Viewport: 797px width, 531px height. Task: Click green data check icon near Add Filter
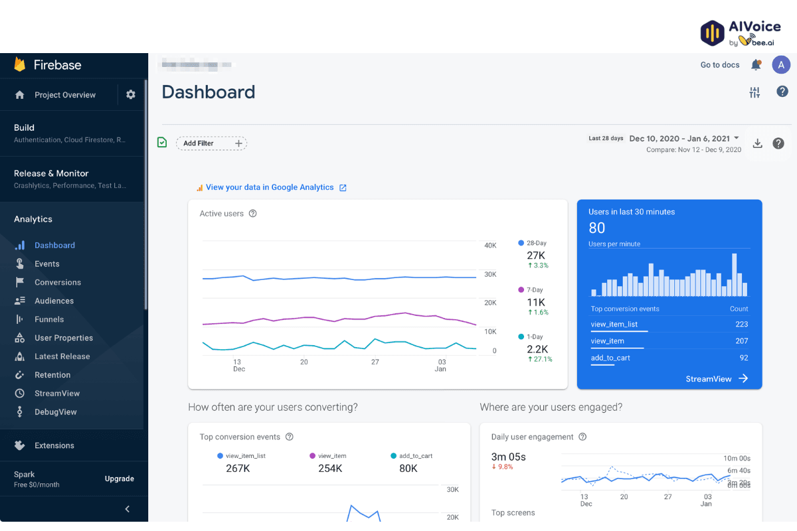162,142
